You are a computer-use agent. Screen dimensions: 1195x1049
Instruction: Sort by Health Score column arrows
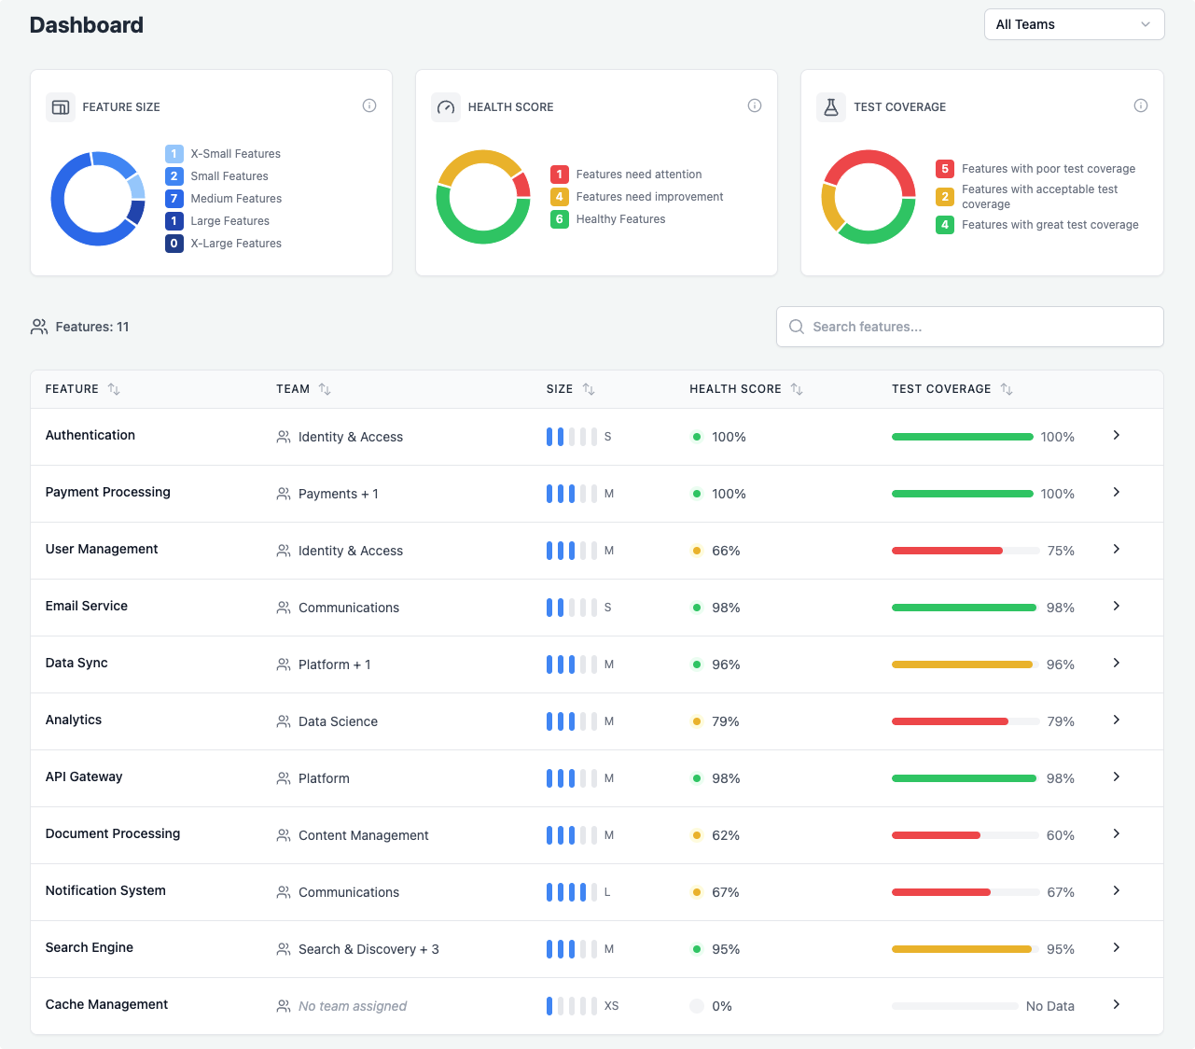pyautogui.click(x=797, y=389)
